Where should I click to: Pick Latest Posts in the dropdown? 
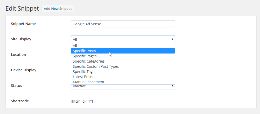point(123,77)
